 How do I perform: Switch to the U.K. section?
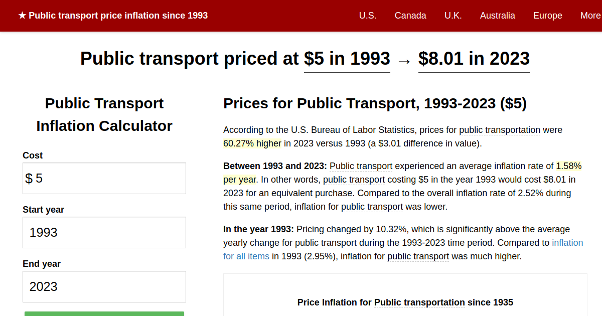(453, 16)
